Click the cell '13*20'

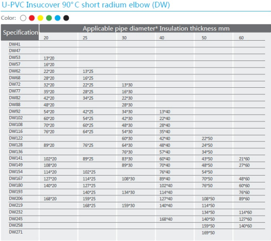tap(49, 59)
